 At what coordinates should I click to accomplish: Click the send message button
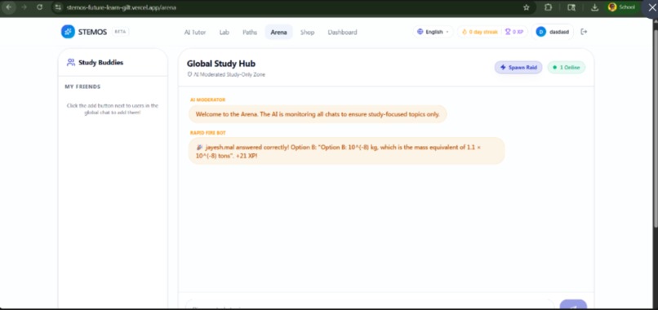[x=573, y=305]
